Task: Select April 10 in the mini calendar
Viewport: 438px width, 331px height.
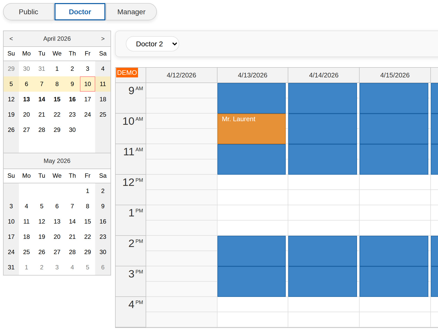Action: pyautogui.click(x=87, y=84)
